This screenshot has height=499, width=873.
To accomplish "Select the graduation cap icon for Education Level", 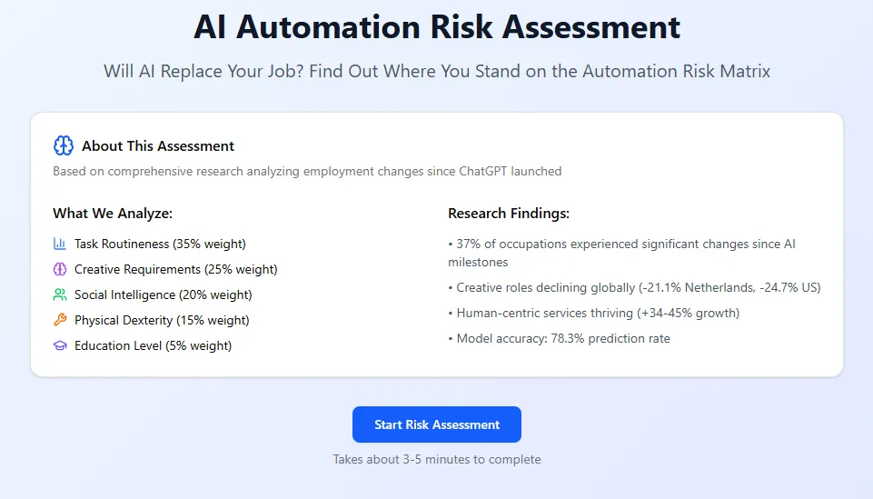I will pyautogui.click(x=60, y=345).
